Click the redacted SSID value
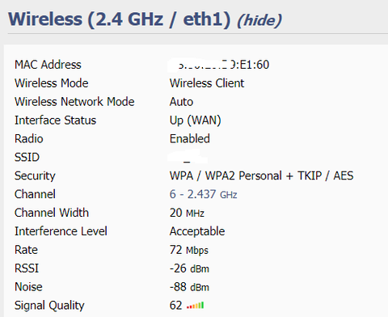This screenshot has height=317, width=388. tap(188, 157)
